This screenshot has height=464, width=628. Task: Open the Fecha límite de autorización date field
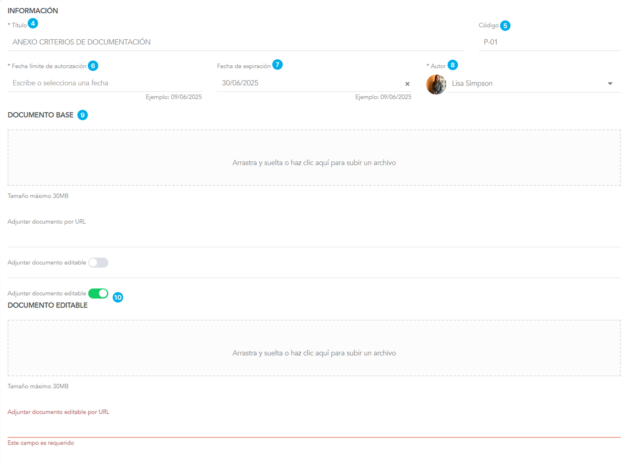click(x=104, y=83)
